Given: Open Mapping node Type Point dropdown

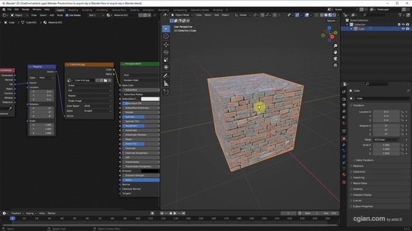Looking at the screenshot, I should pyautogui.click(x=46, y=78).
